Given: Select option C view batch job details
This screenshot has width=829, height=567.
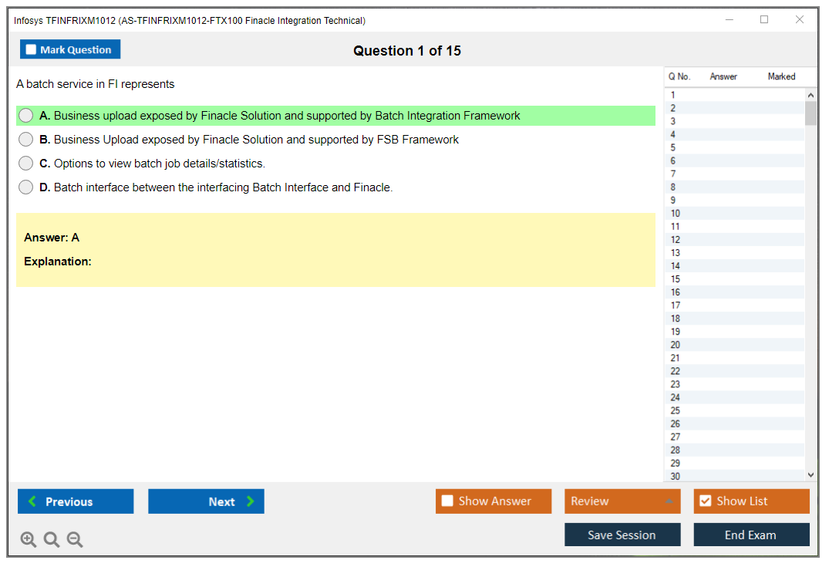Looking at the screenshot, I should (26, 164).
